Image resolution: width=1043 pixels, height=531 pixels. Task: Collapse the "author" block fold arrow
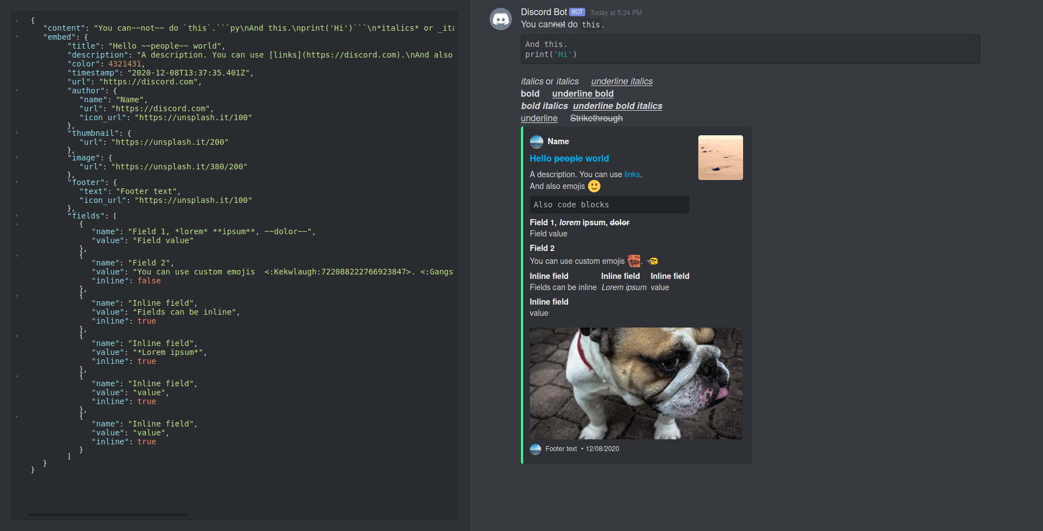click(17, 91)
